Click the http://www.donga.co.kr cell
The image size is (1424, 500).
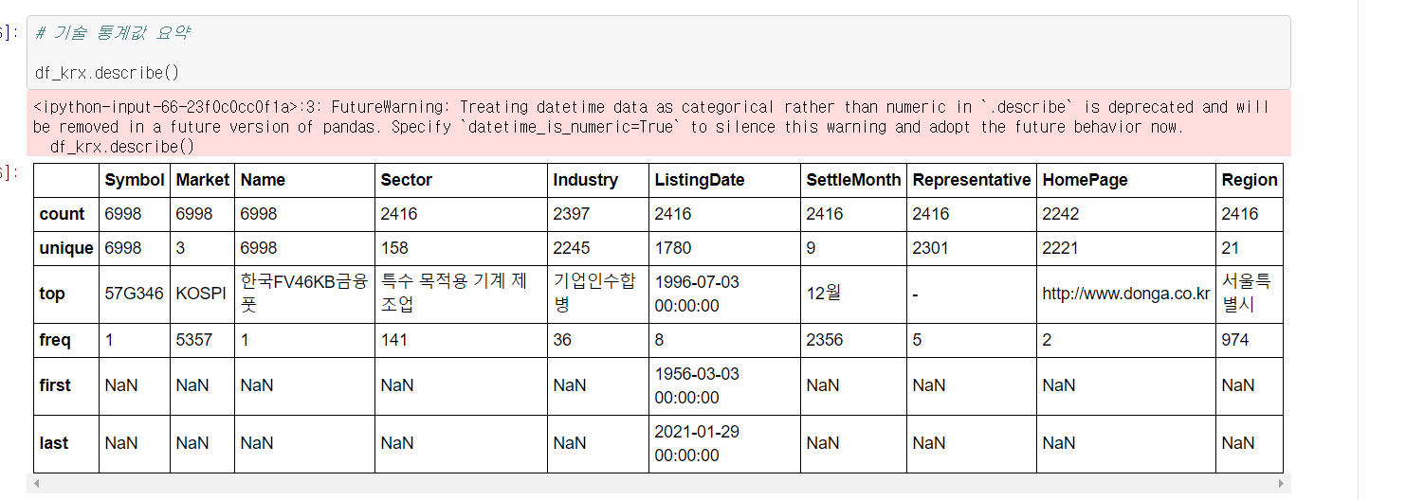click(x=1126, y=294)
